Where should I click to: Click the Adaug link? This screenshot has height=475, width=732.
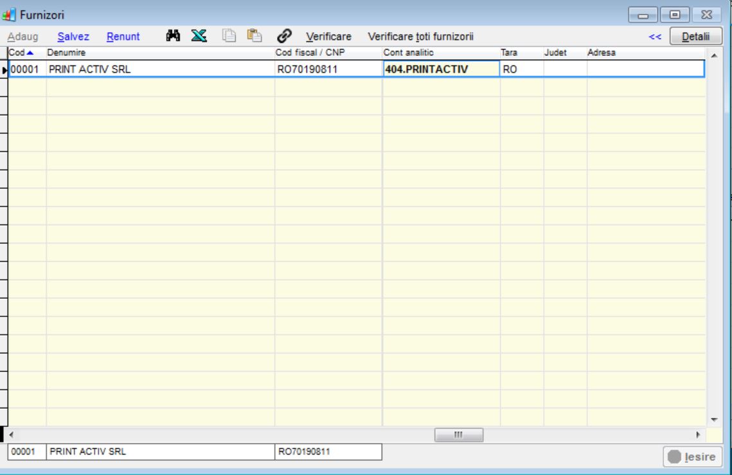pyautogui.click(x=22, y=37)
